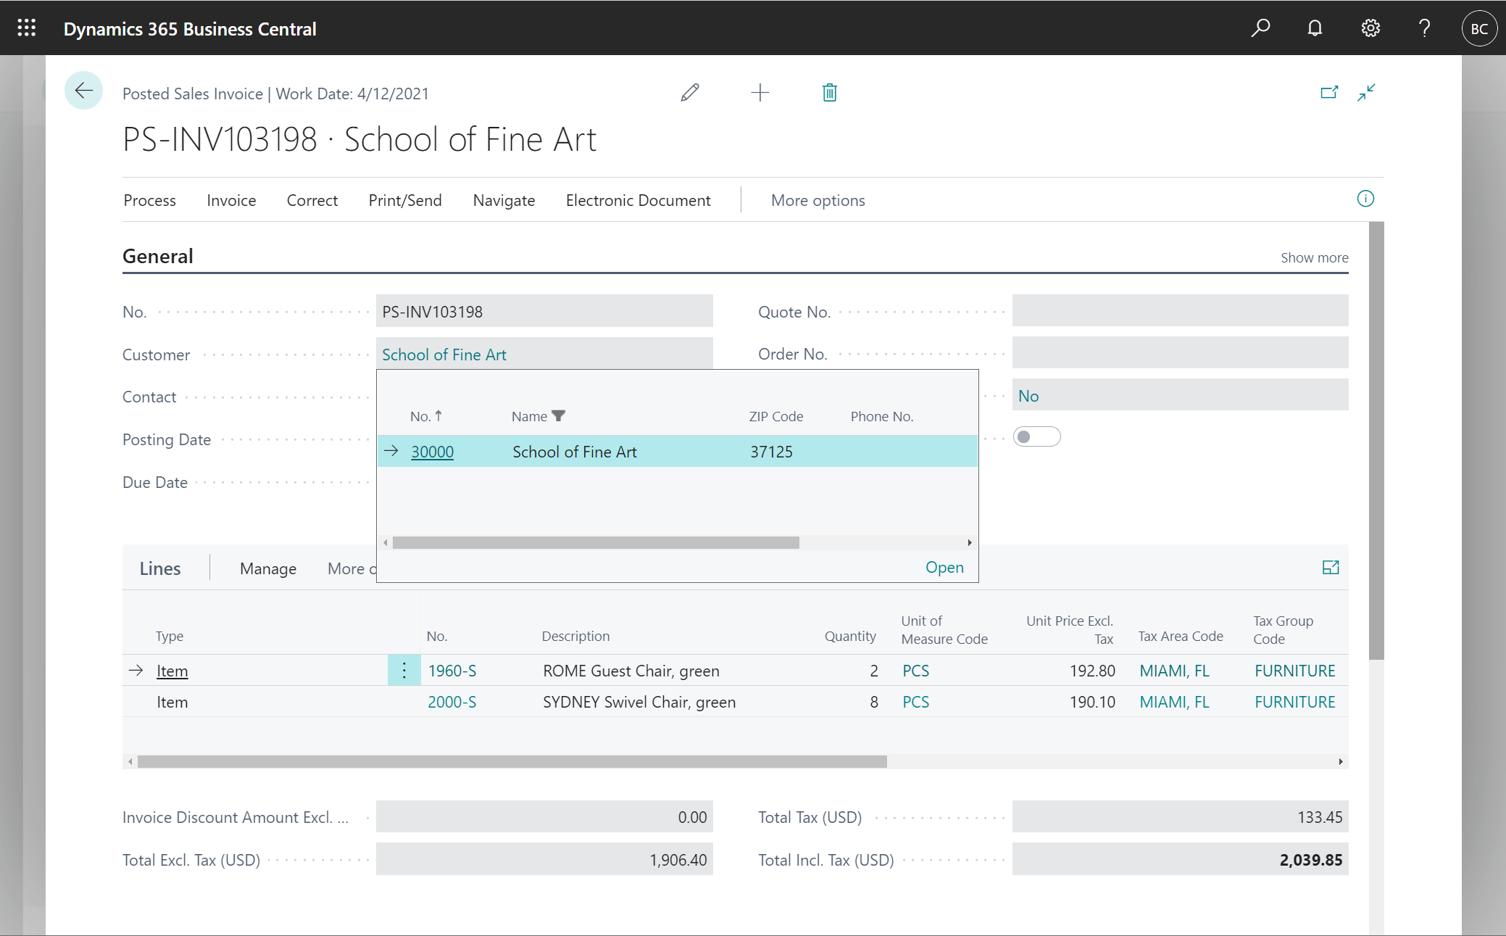The height and width of the screenshot is (936, 1506).
Task: Open the Electronic Document menu
Action: 638,200
